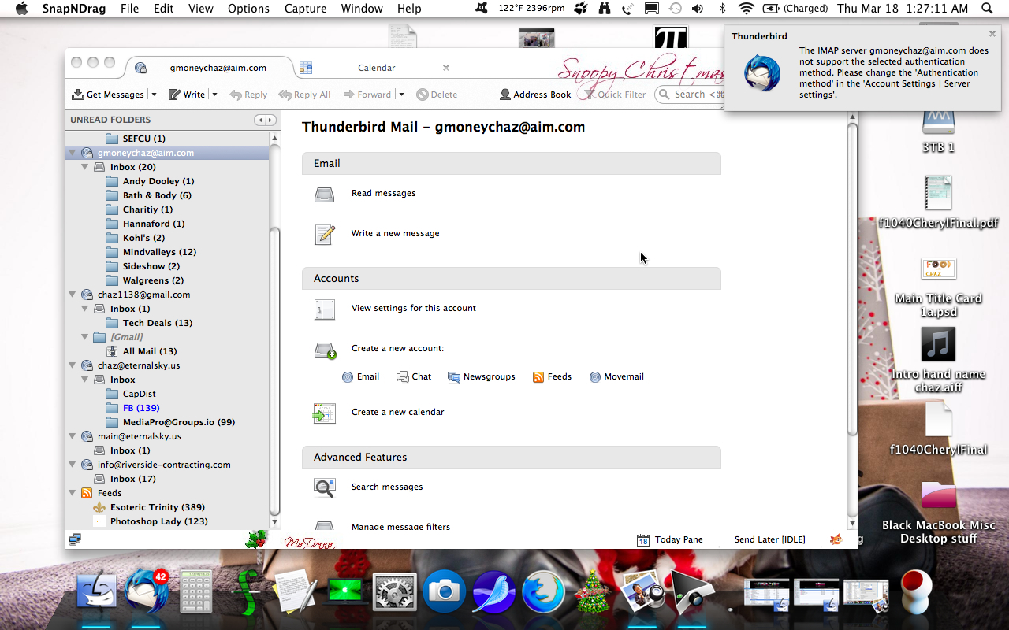
Task: Click the Get Messages download icon
Action: [78, 94]
